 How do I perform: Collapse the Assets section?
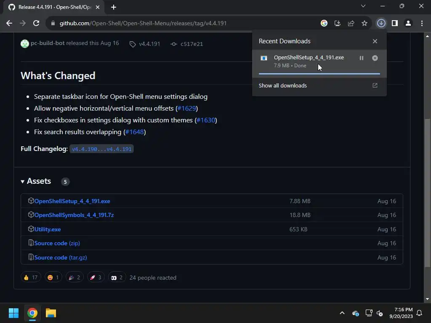pyautogui.click(x=36, y=181)
